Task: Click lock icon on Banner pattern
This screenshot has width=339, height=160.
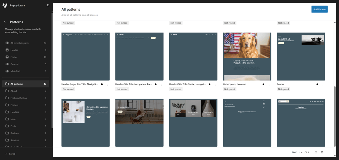Action: (317, 84)
